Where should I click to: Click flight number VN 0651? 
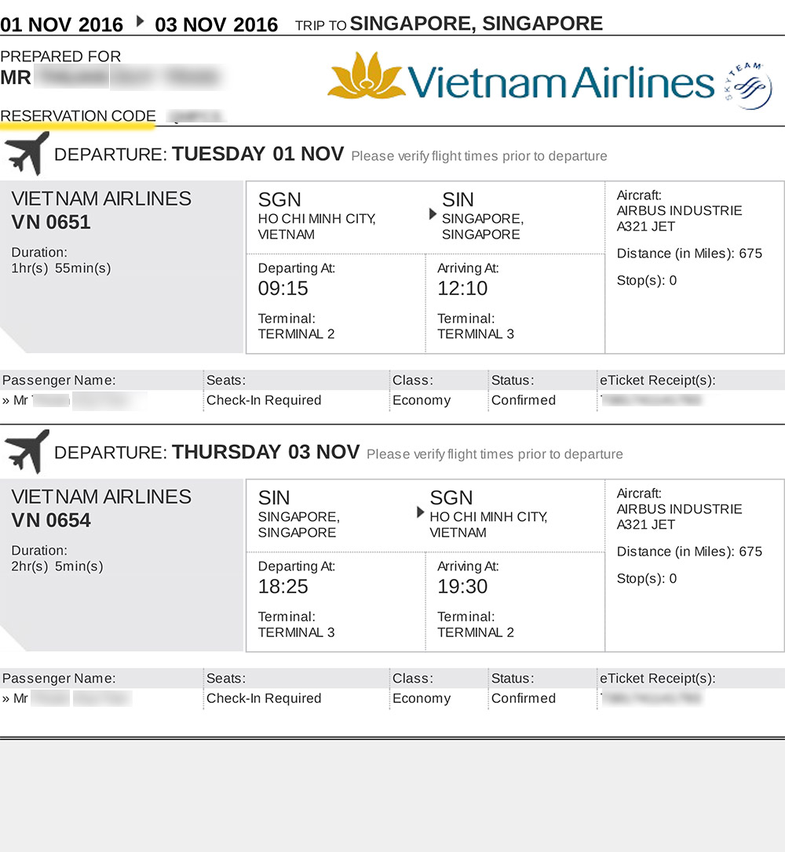click(51, 222)
